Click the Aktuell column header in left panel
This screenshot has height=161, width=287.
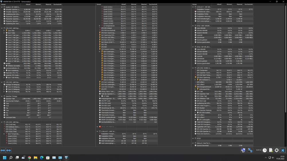coord(28,5)
